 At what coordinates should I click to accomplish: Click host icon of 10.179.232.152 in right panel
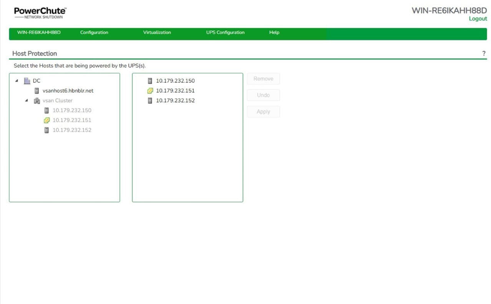(150, 101)
